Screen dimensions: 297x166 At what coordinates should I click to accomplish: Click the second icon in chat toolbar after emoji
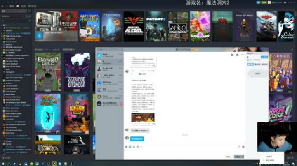pyautogui.click(x=130, y=147)
